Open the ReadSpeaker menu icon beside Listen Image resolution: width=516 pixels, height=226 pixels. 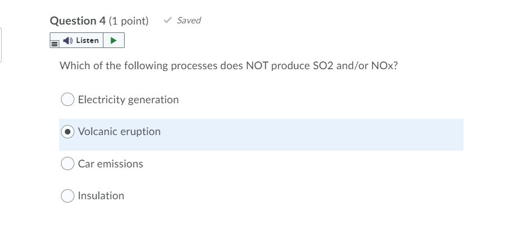[54, 41]
